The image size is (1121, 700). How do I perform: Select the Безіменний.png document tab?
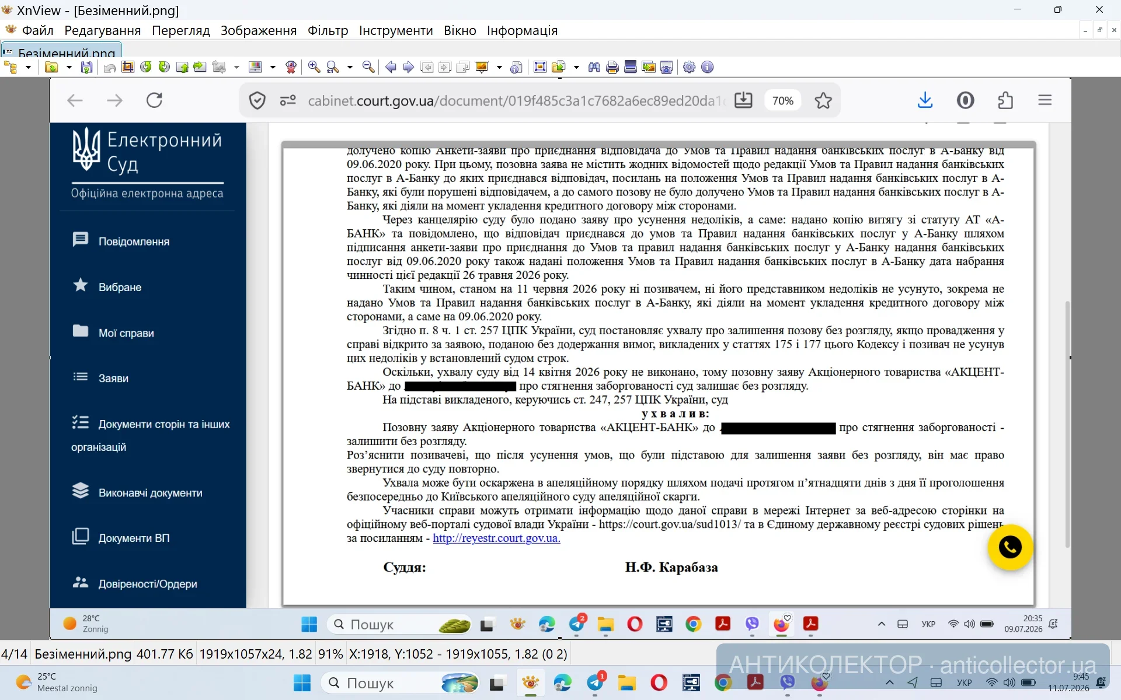coord(61,50)
